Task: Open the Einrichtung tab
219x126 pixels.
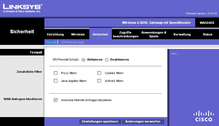Action: click(x=55, y=34)
